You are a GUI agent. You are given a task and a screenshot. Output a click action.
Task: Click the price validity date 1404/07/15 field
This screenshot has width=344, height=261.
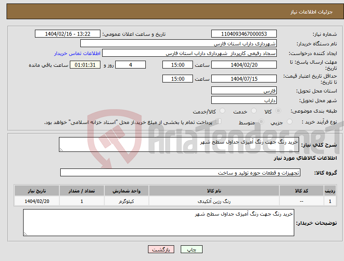click(244, 79)
